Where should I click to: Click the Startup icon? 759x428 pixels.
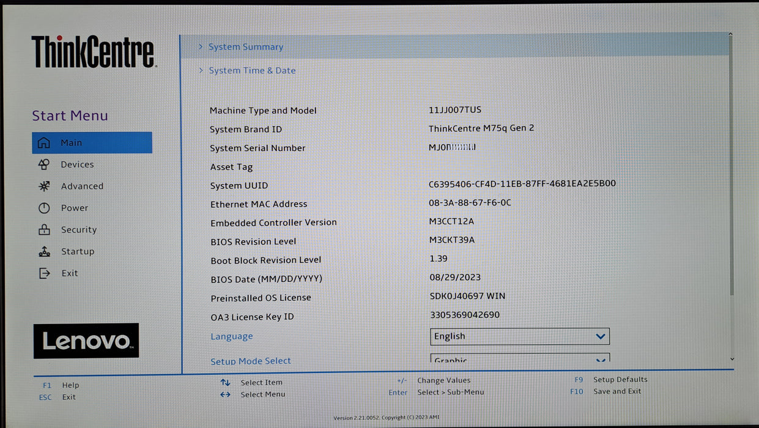pos(44,251)
